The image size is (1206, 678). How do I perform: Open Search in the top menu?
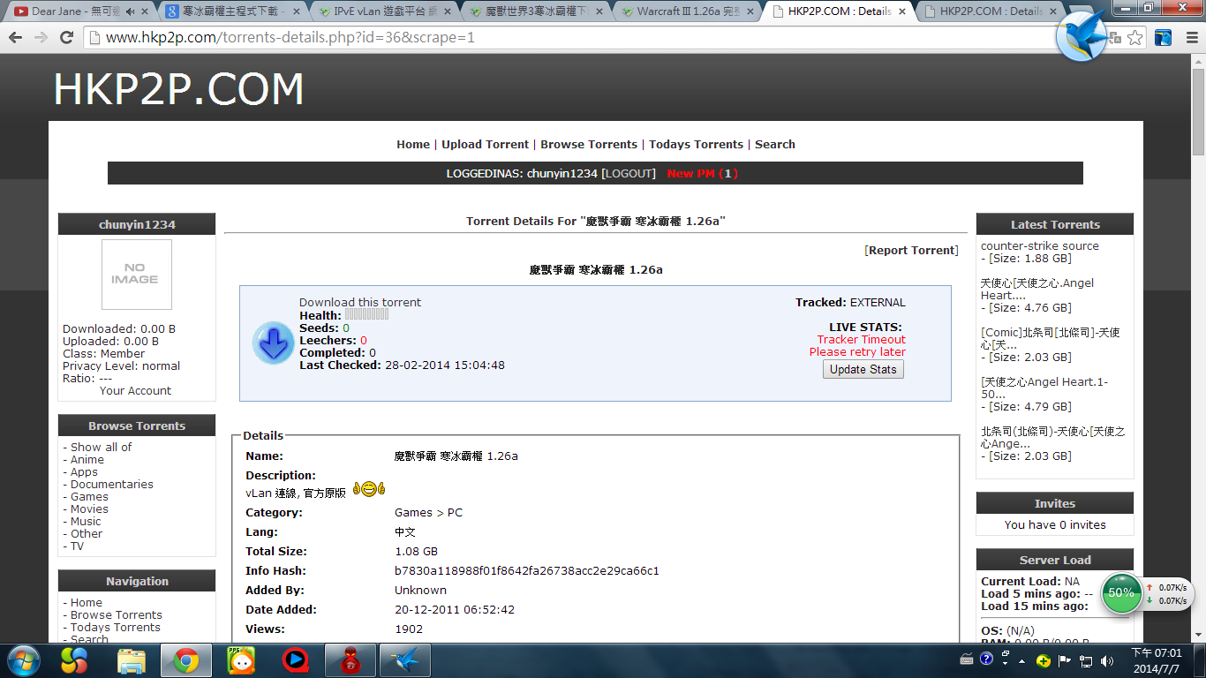775,144
